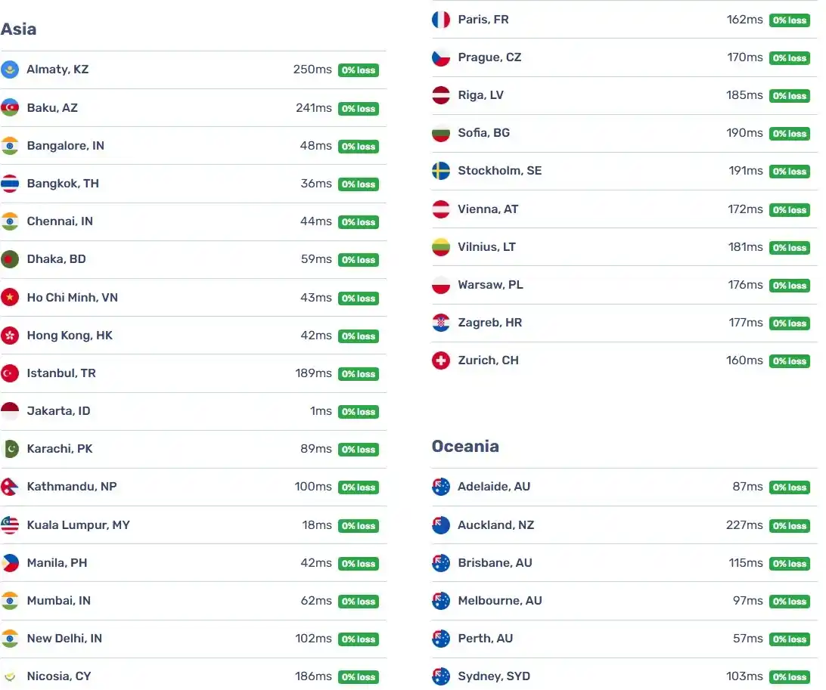Viewport: 826px width, 690px height.
Task: Click the Oceania section heading
Action: 465,447
